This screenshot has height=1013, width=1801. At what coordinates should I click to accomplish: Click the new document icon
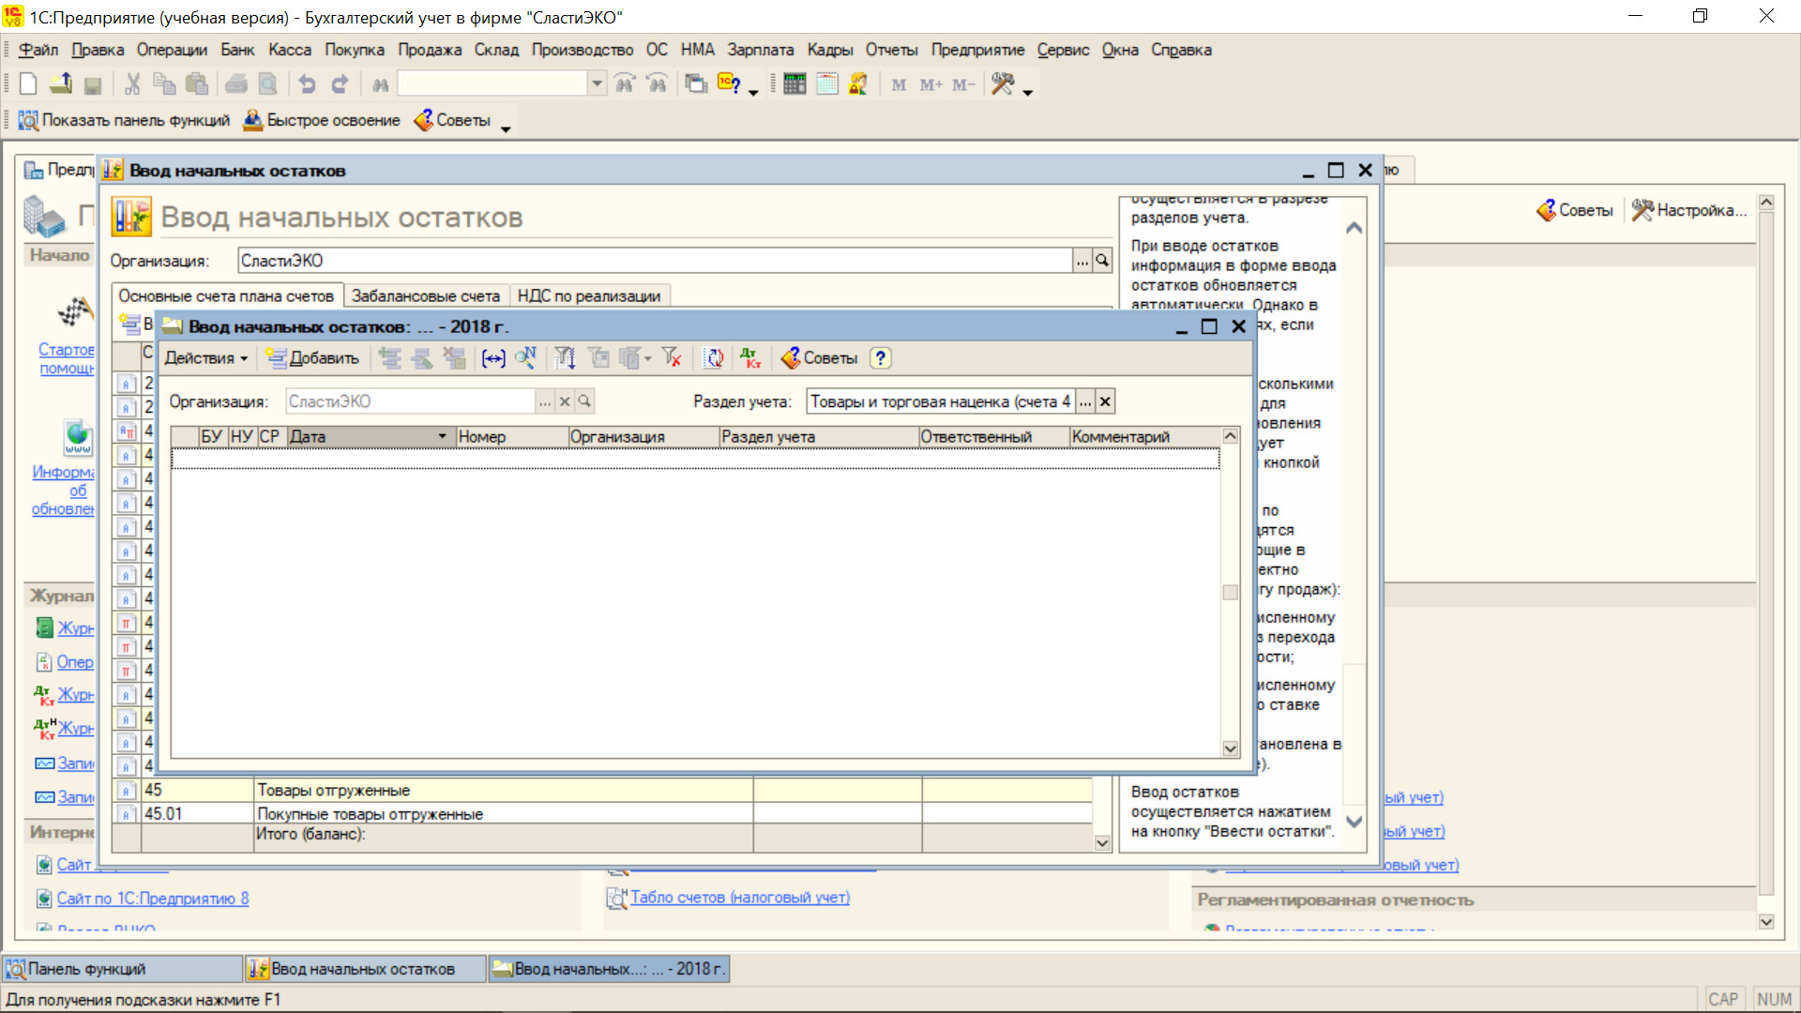(28, 84)
